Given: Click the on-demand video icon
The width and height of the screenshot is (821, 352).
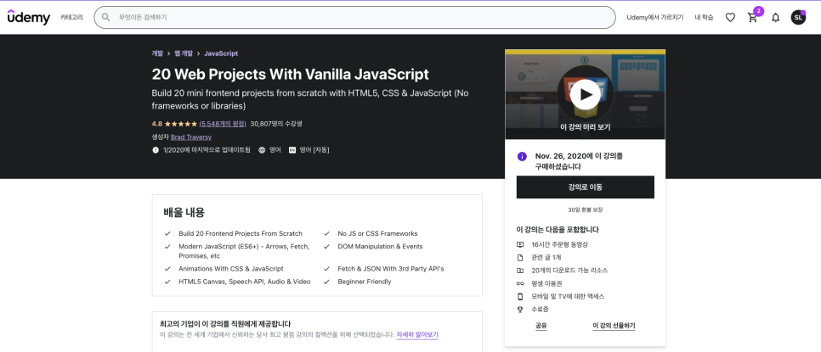Looking at the screenshot, I should point(520,244).
